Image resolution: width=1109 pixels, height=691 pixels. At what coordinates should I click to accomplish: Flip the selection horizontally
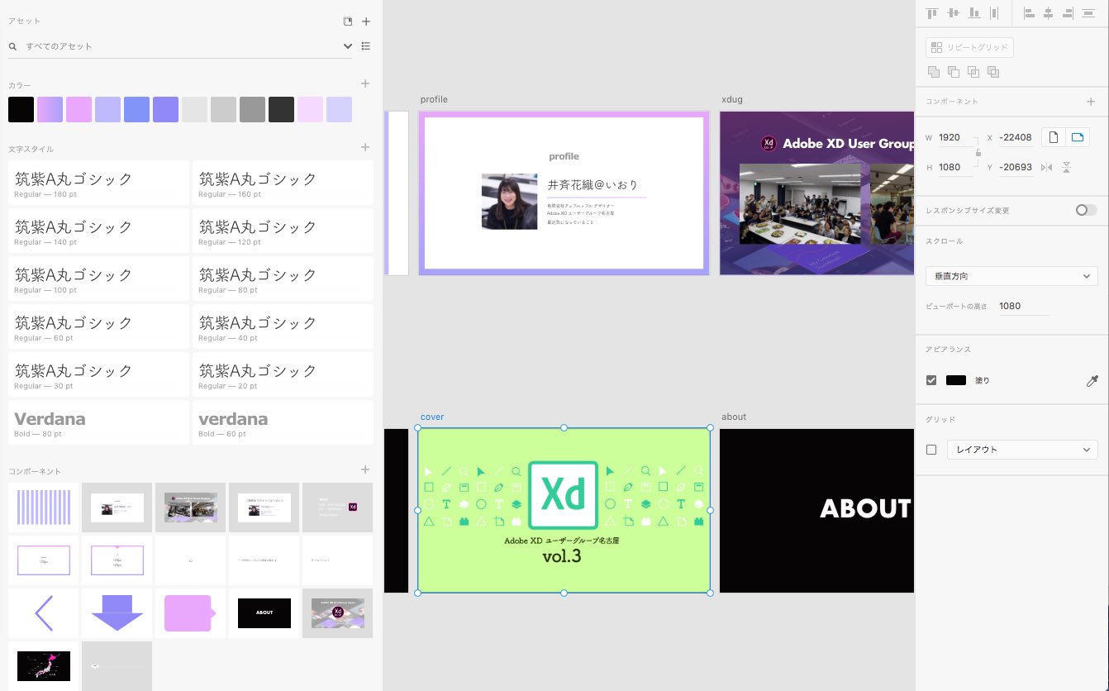(x=1047, y=167)
